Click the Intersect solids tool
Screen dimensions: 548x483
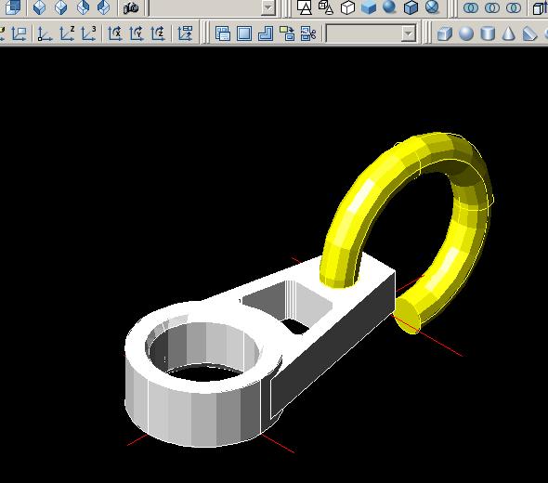tap(514, 7)
